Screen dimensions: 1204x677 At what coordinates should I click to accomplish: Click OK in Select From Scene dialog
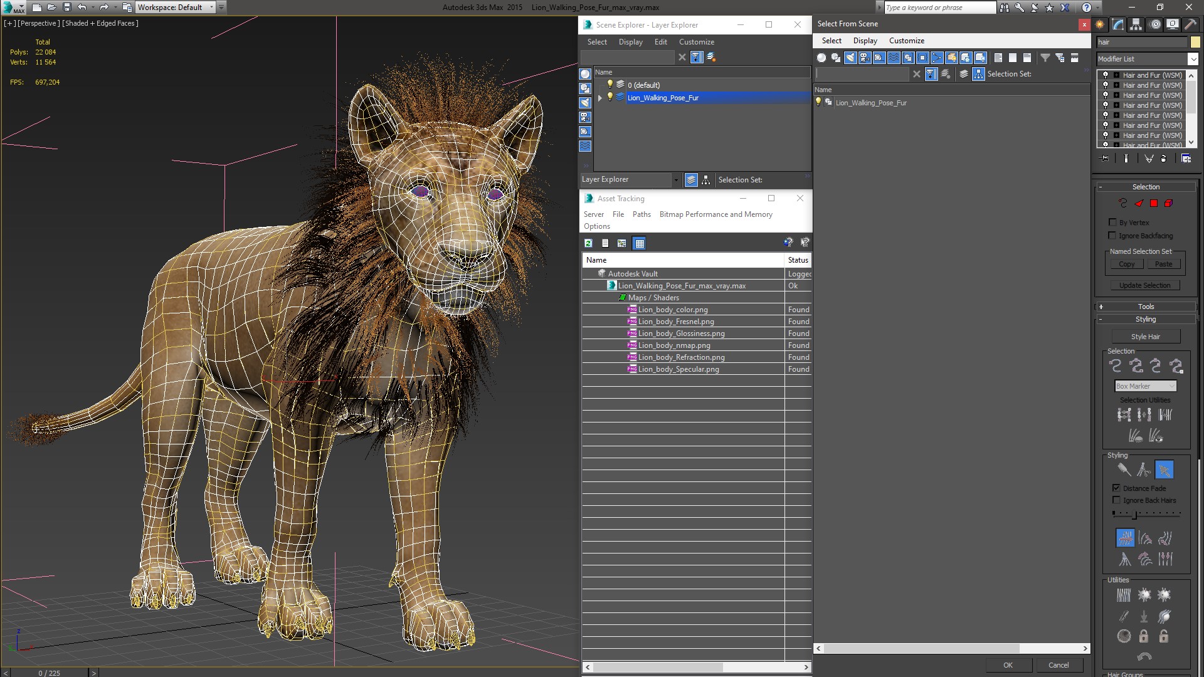1008,665
